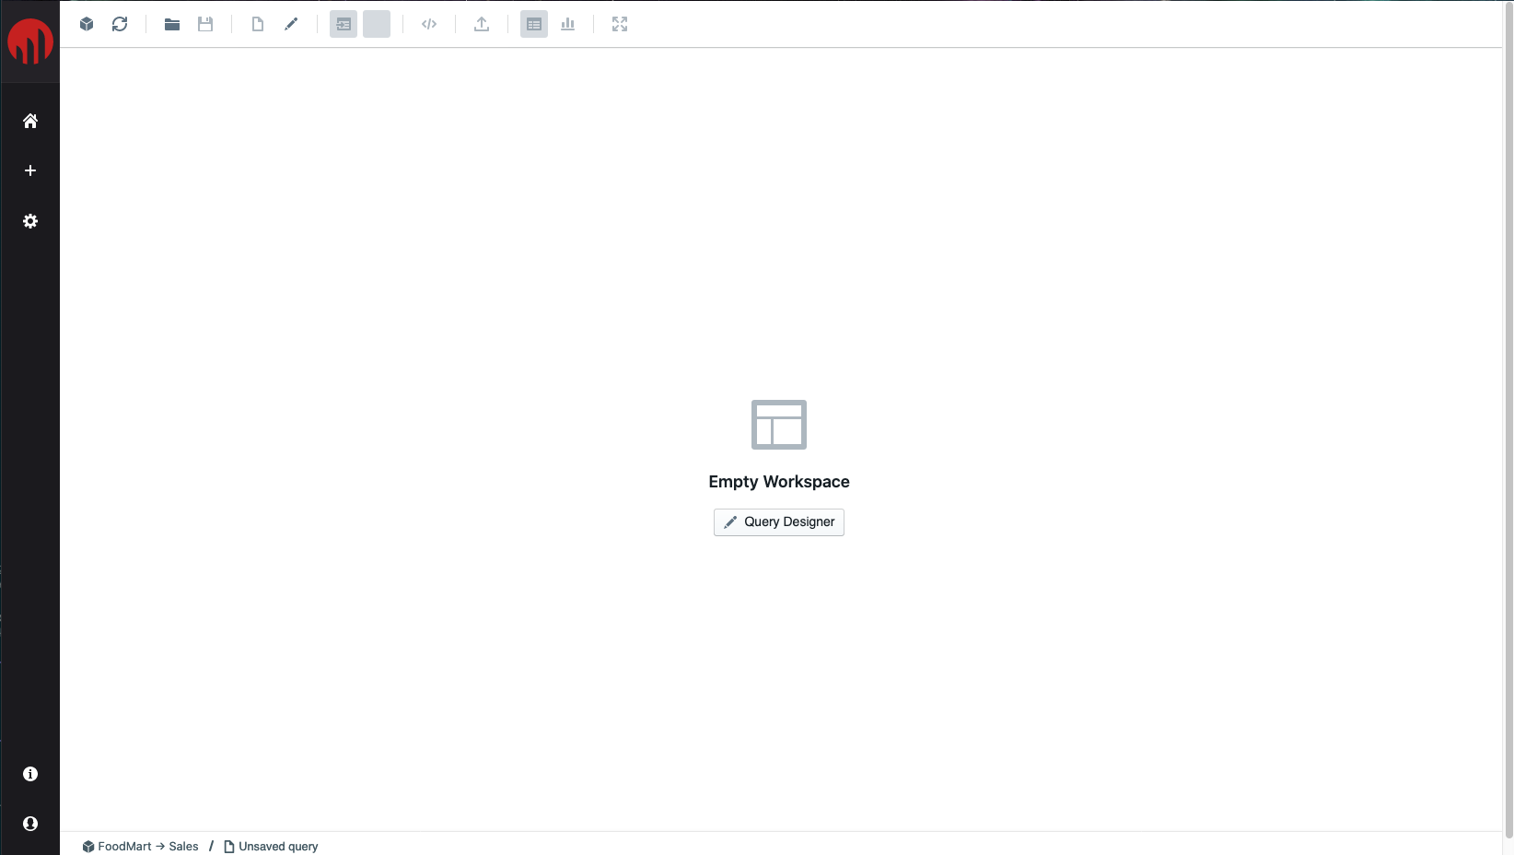The image size is (1514, 855).
Task: Click the blank grey toolbar button
Action: tap(377, 24)
